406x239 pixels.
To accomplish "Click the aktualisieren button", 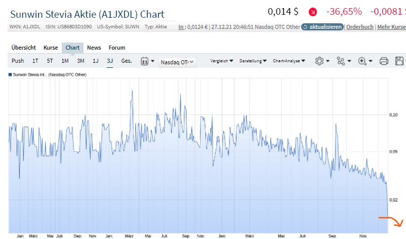I will (x=322, y=27).
